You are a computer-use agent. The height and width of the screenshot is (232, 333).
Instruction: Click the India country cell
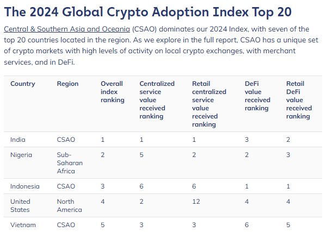pyautogui.click(x=17, y=140)
